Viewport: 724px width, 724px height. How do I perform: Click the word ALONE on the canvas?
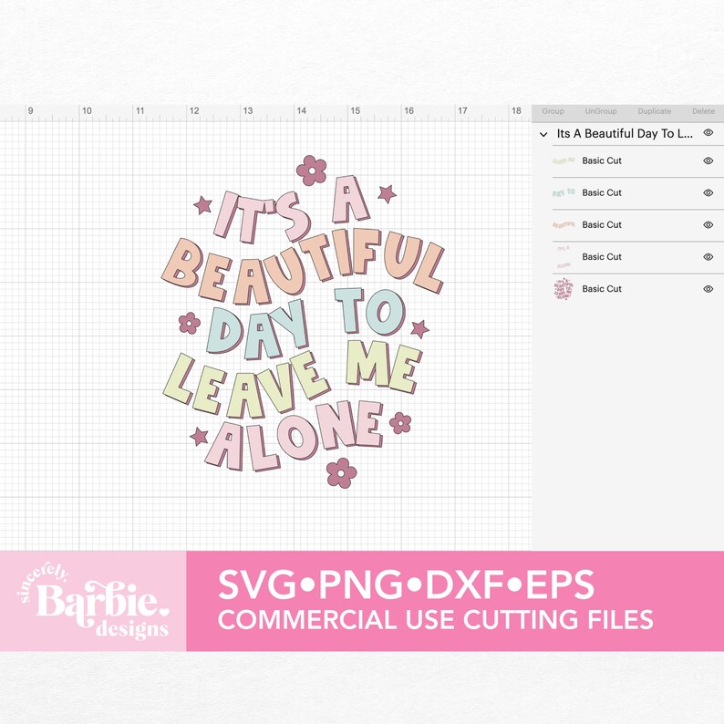295,437
